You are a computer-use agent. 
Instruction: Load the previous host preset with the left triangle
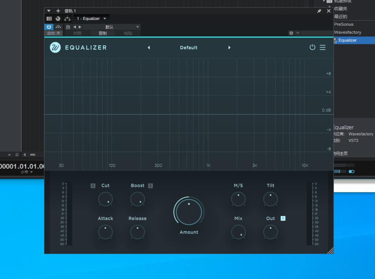click(75, 27)
